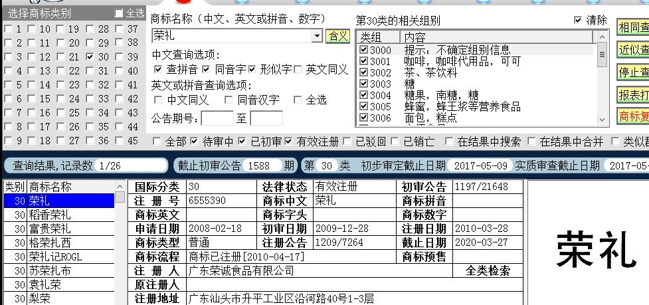This screenshot has height=305, width=649.
Task: Enable 在结果中搜索 option
Action: point(449,142)
